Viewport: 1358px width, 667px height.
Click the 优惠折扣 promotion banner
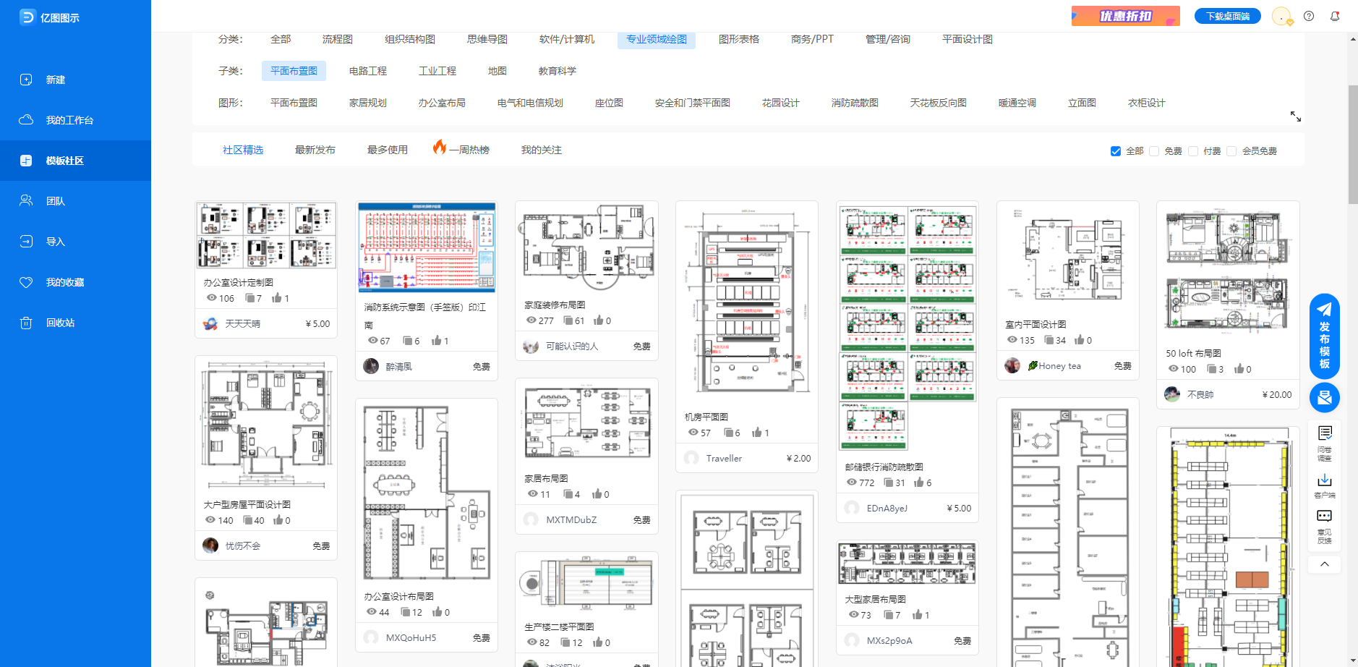1126,16
